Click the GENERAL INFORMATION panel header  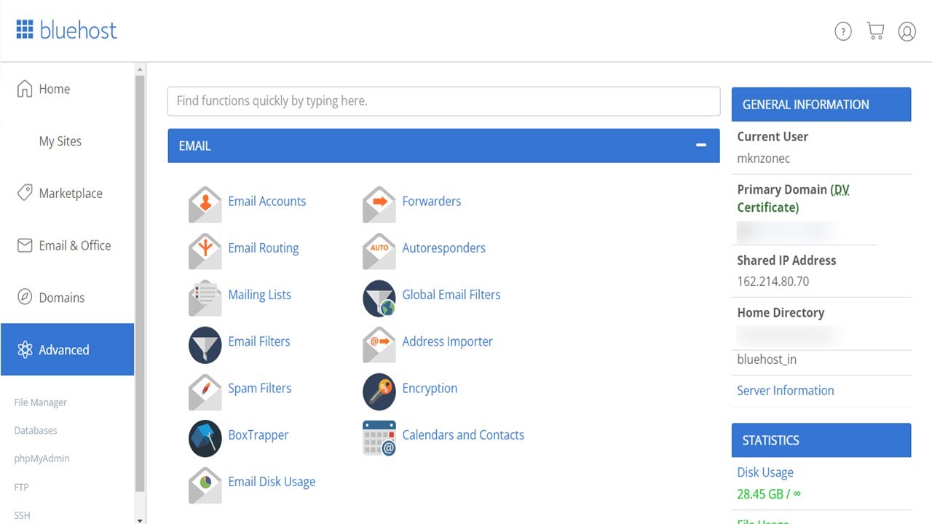point(821,104)
